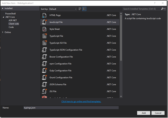Select the JavaScript File template name

(x=56, y=22)
